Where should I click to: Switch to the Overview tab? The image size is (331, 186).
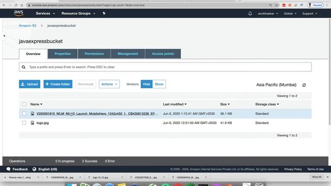33,54
